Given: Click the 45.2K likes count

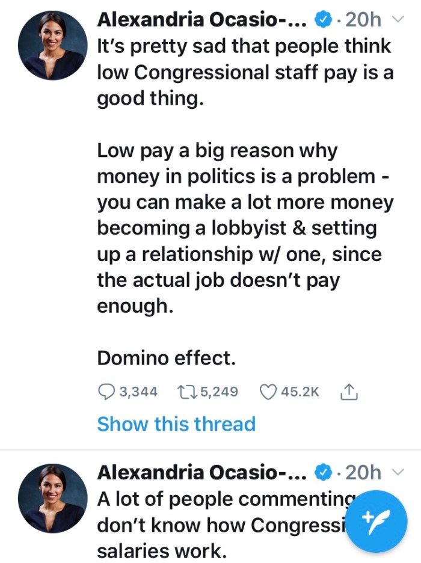Looking at the screenshot, I should pos(300,392).
